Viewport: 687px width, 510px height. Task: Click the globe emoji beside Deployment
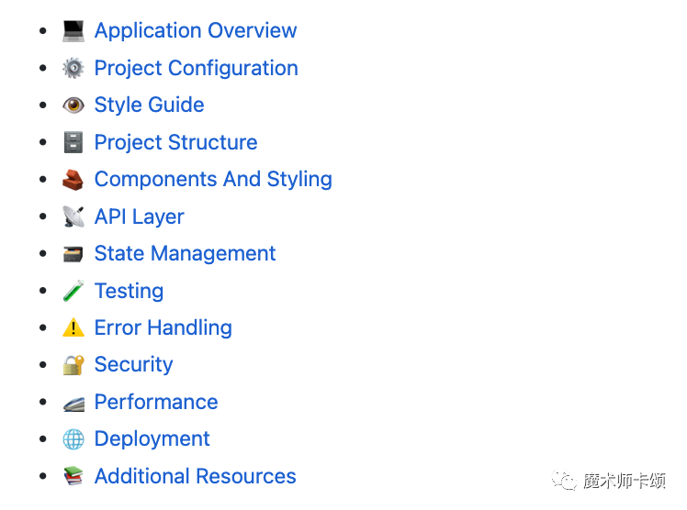73,439
